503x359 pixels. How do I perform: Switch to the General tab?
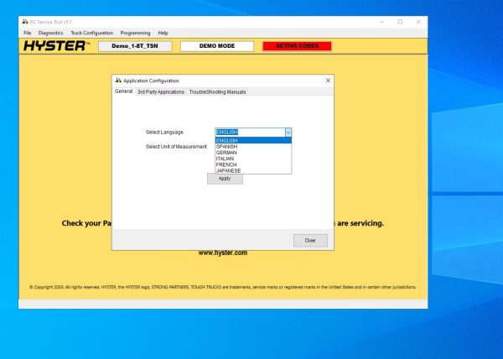123,91
